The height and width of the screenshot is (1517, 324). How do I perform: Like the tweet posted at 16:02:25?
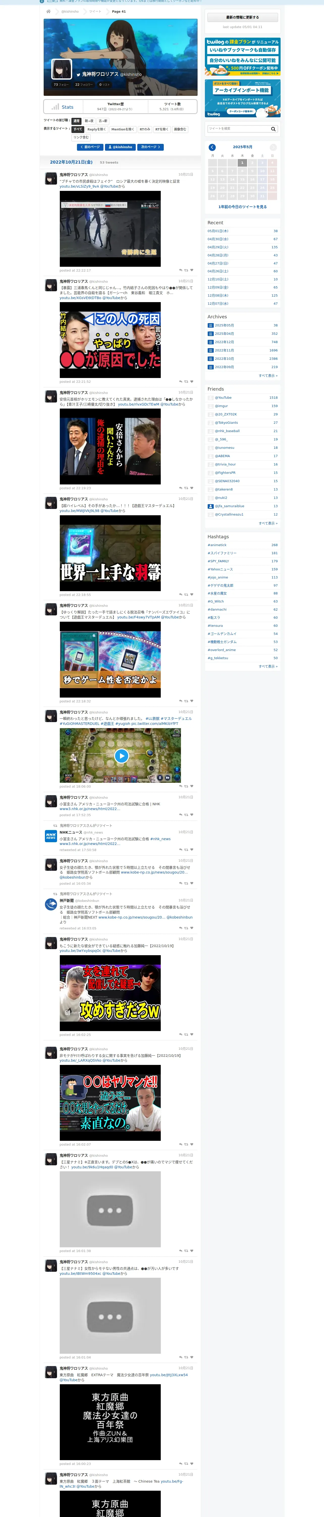[192, 1035]
